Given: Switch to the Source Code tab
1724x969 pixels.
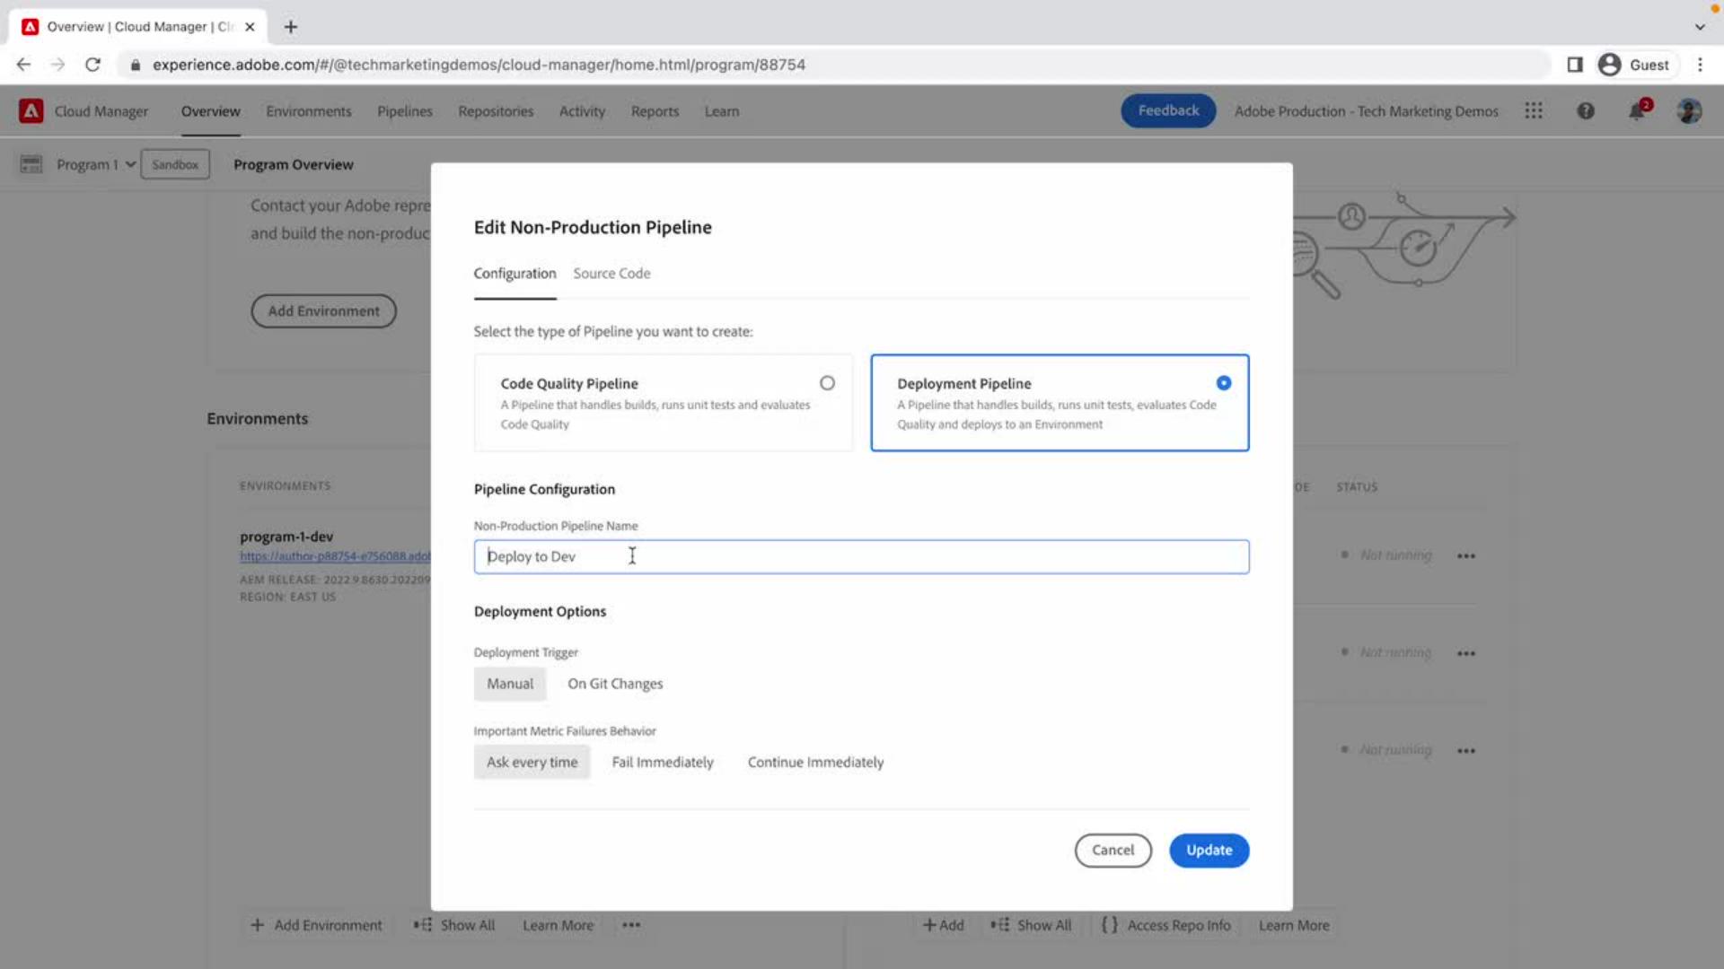Looking at the screenshot, I should [611, 274].
